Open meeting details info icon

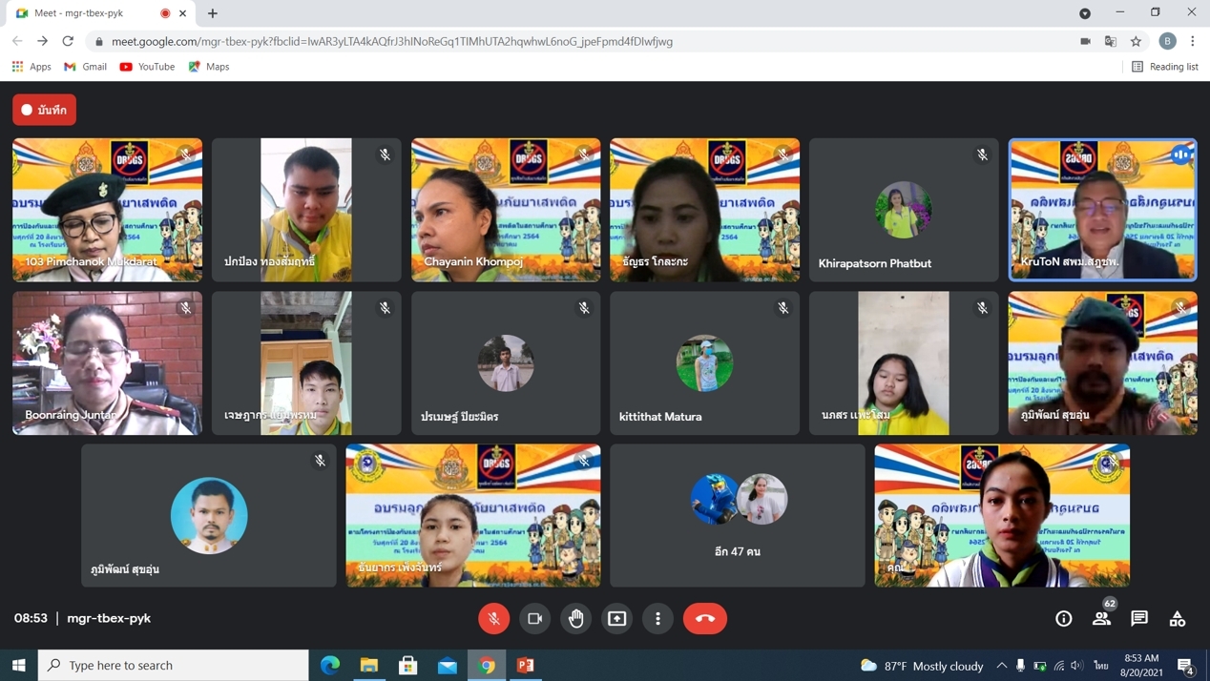point(1064,618)
